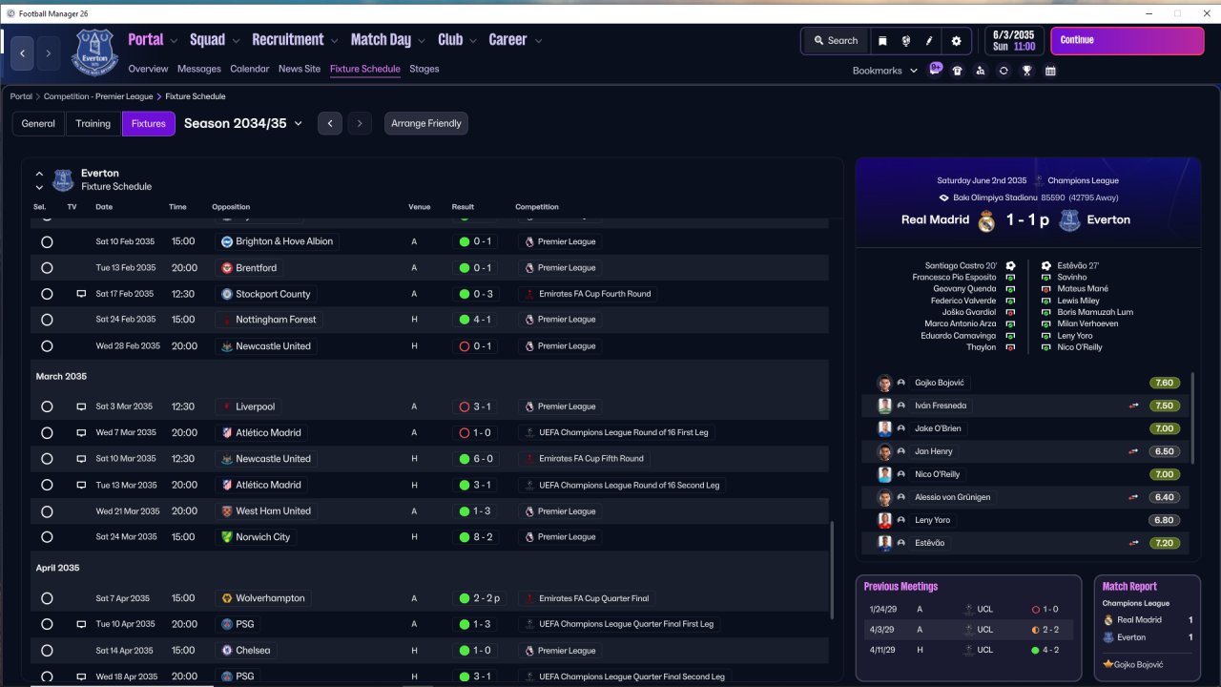Select the West Ham United fixture radio
Image resolution: width=1221 pixels, height=687 pixels.
[47, 511]
